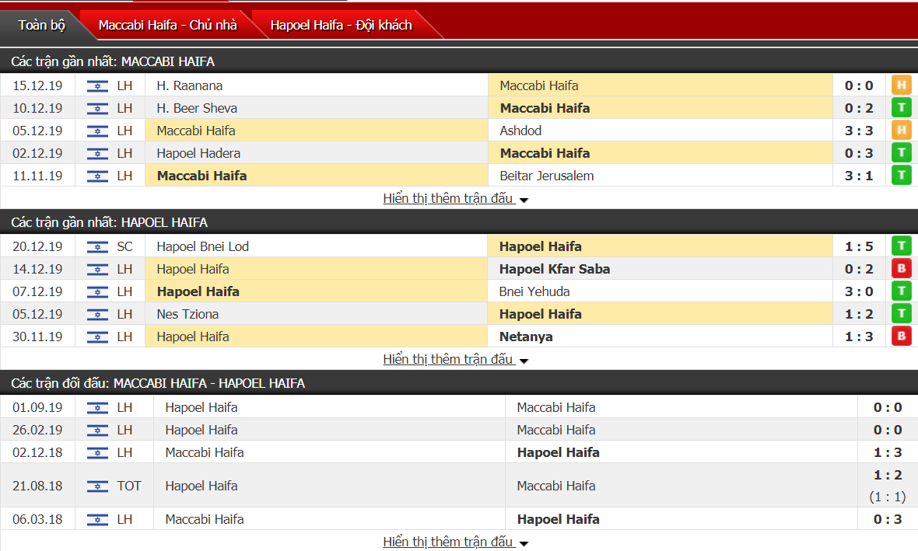Viewport: 918px width, 551px height.
Task: Click the B result badge for Netanya match
Action: (902, 337)
